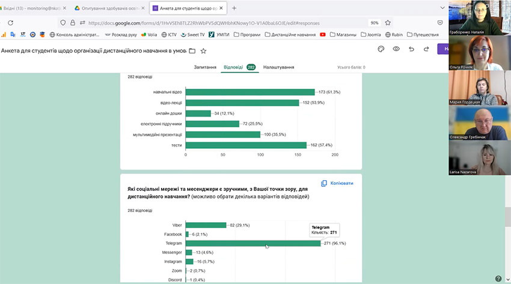
Task: Switch to the Запитання tab
Action: (x=205, y=67)
